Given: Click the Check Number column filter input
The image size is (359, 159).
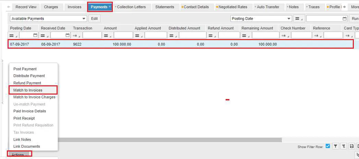Looking at the screenshot, I should coord(301,35).
